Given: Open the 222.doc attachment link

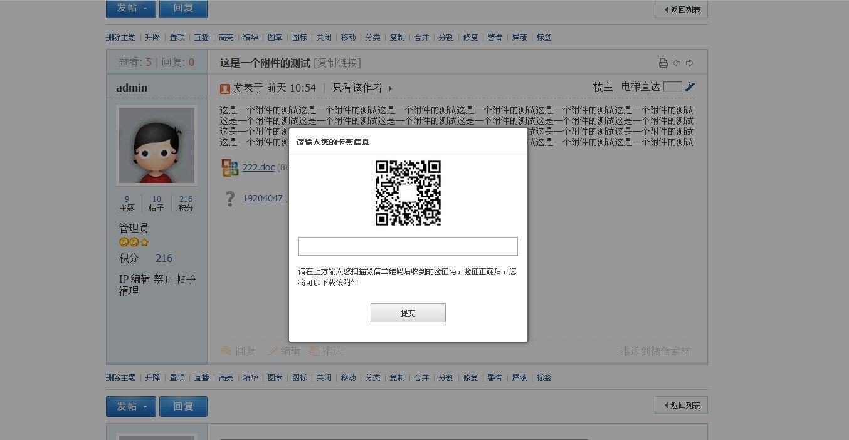Looking at the screenshot, I should (258, 167).
